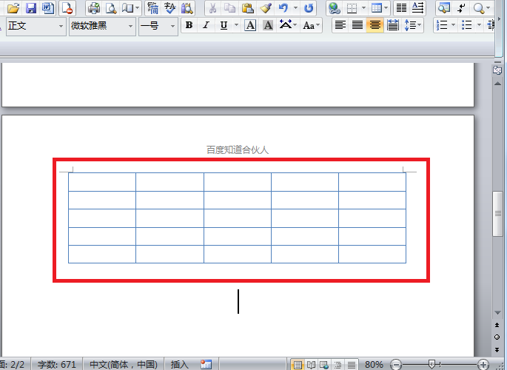Click the Word document copy icon
This screenshot has height=370, width=507.
pyautogui.click(x=48, y=7)
